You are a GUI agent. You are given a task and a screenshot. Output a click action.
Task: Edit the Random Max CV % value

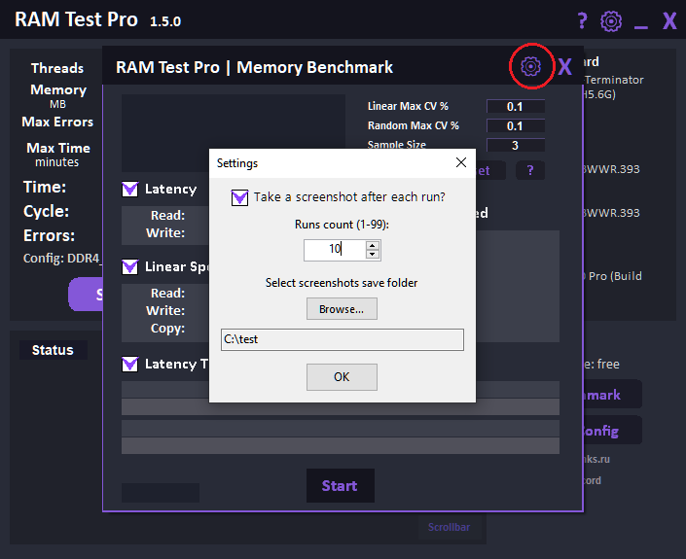point(515,125)
